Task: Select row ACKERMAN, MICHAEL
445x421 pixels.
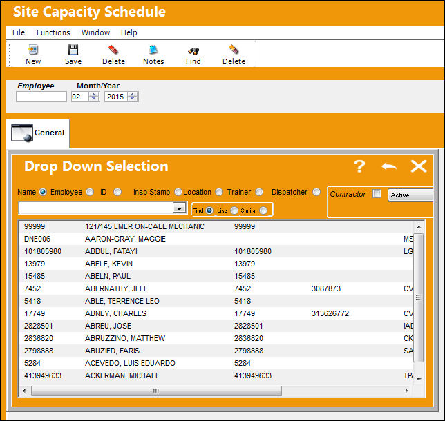Action: pyautogui.click(x=216, y=375)
